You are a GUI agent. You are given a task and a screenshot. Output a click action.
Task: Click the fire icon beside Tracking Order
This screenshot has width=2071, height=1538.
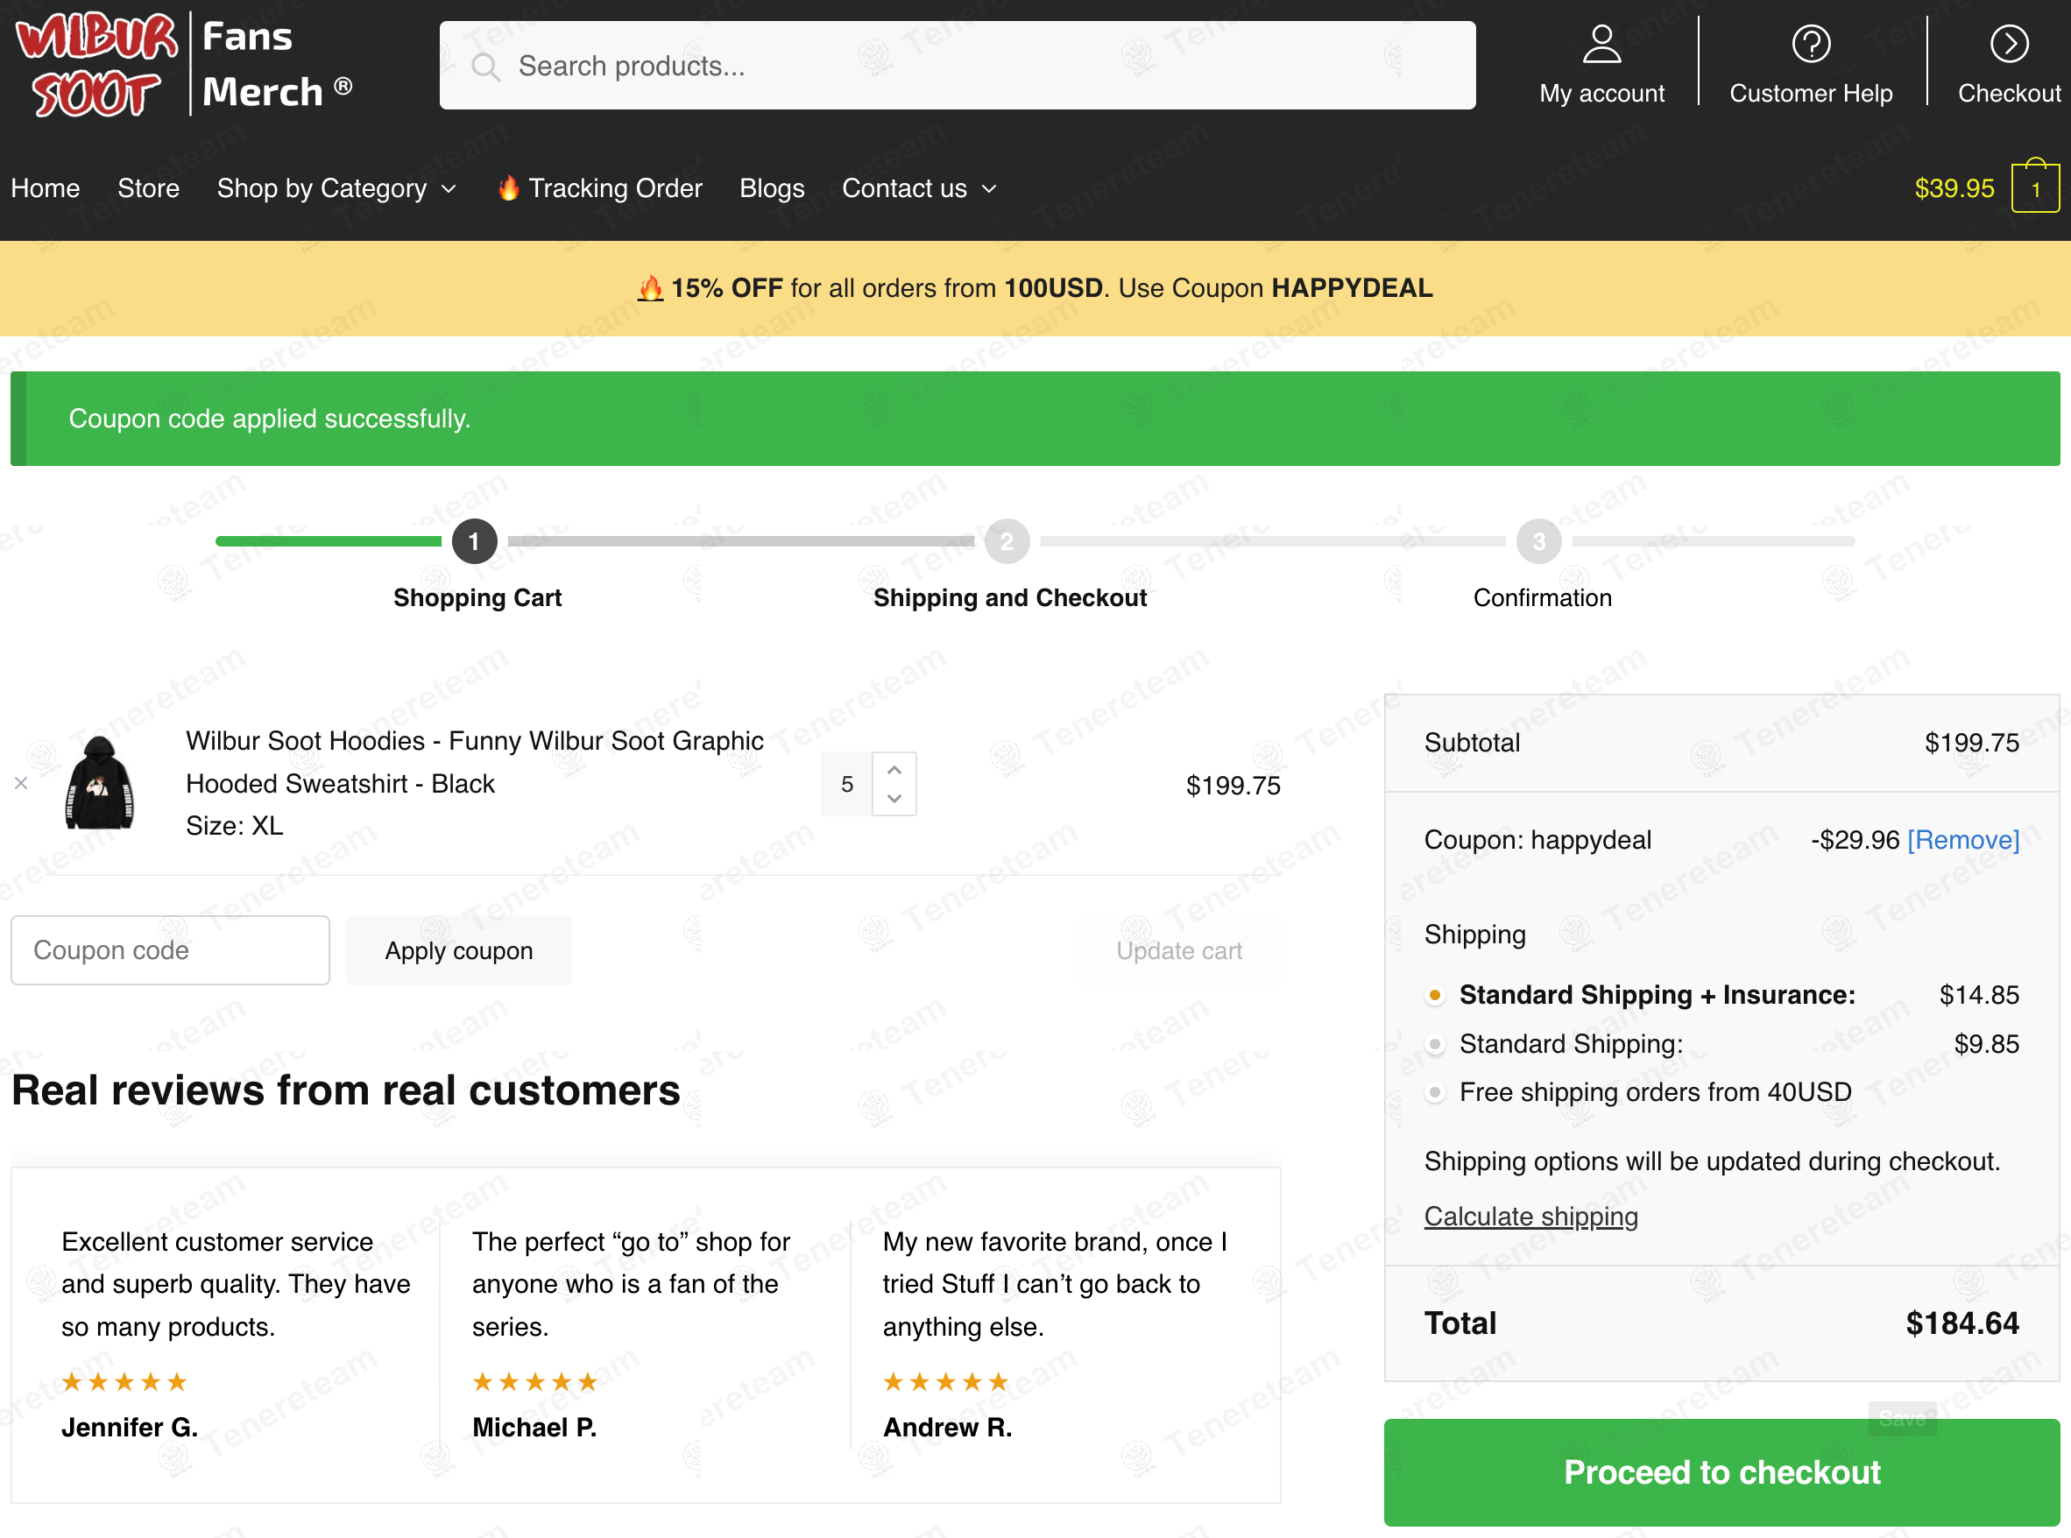[508, 187]
